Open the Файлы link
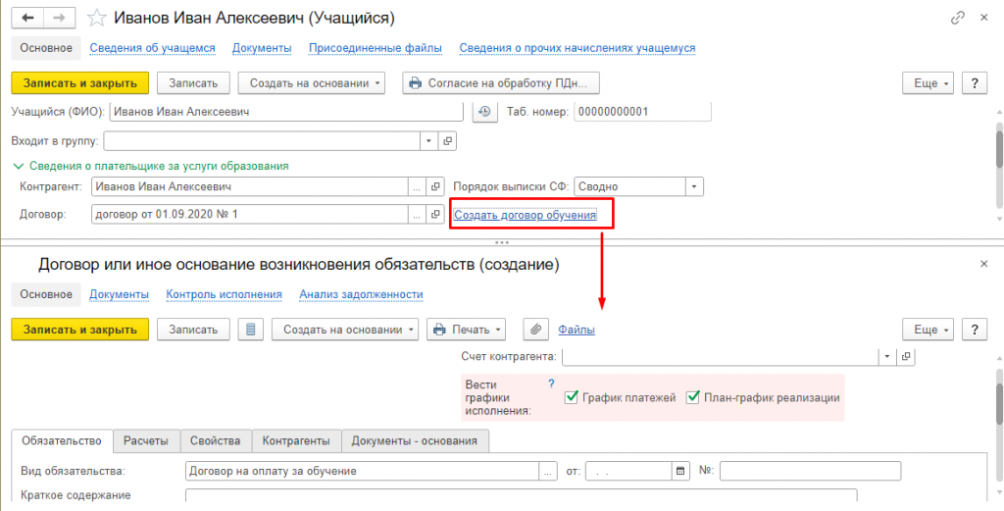1004x511 pixels. point(577,330)
